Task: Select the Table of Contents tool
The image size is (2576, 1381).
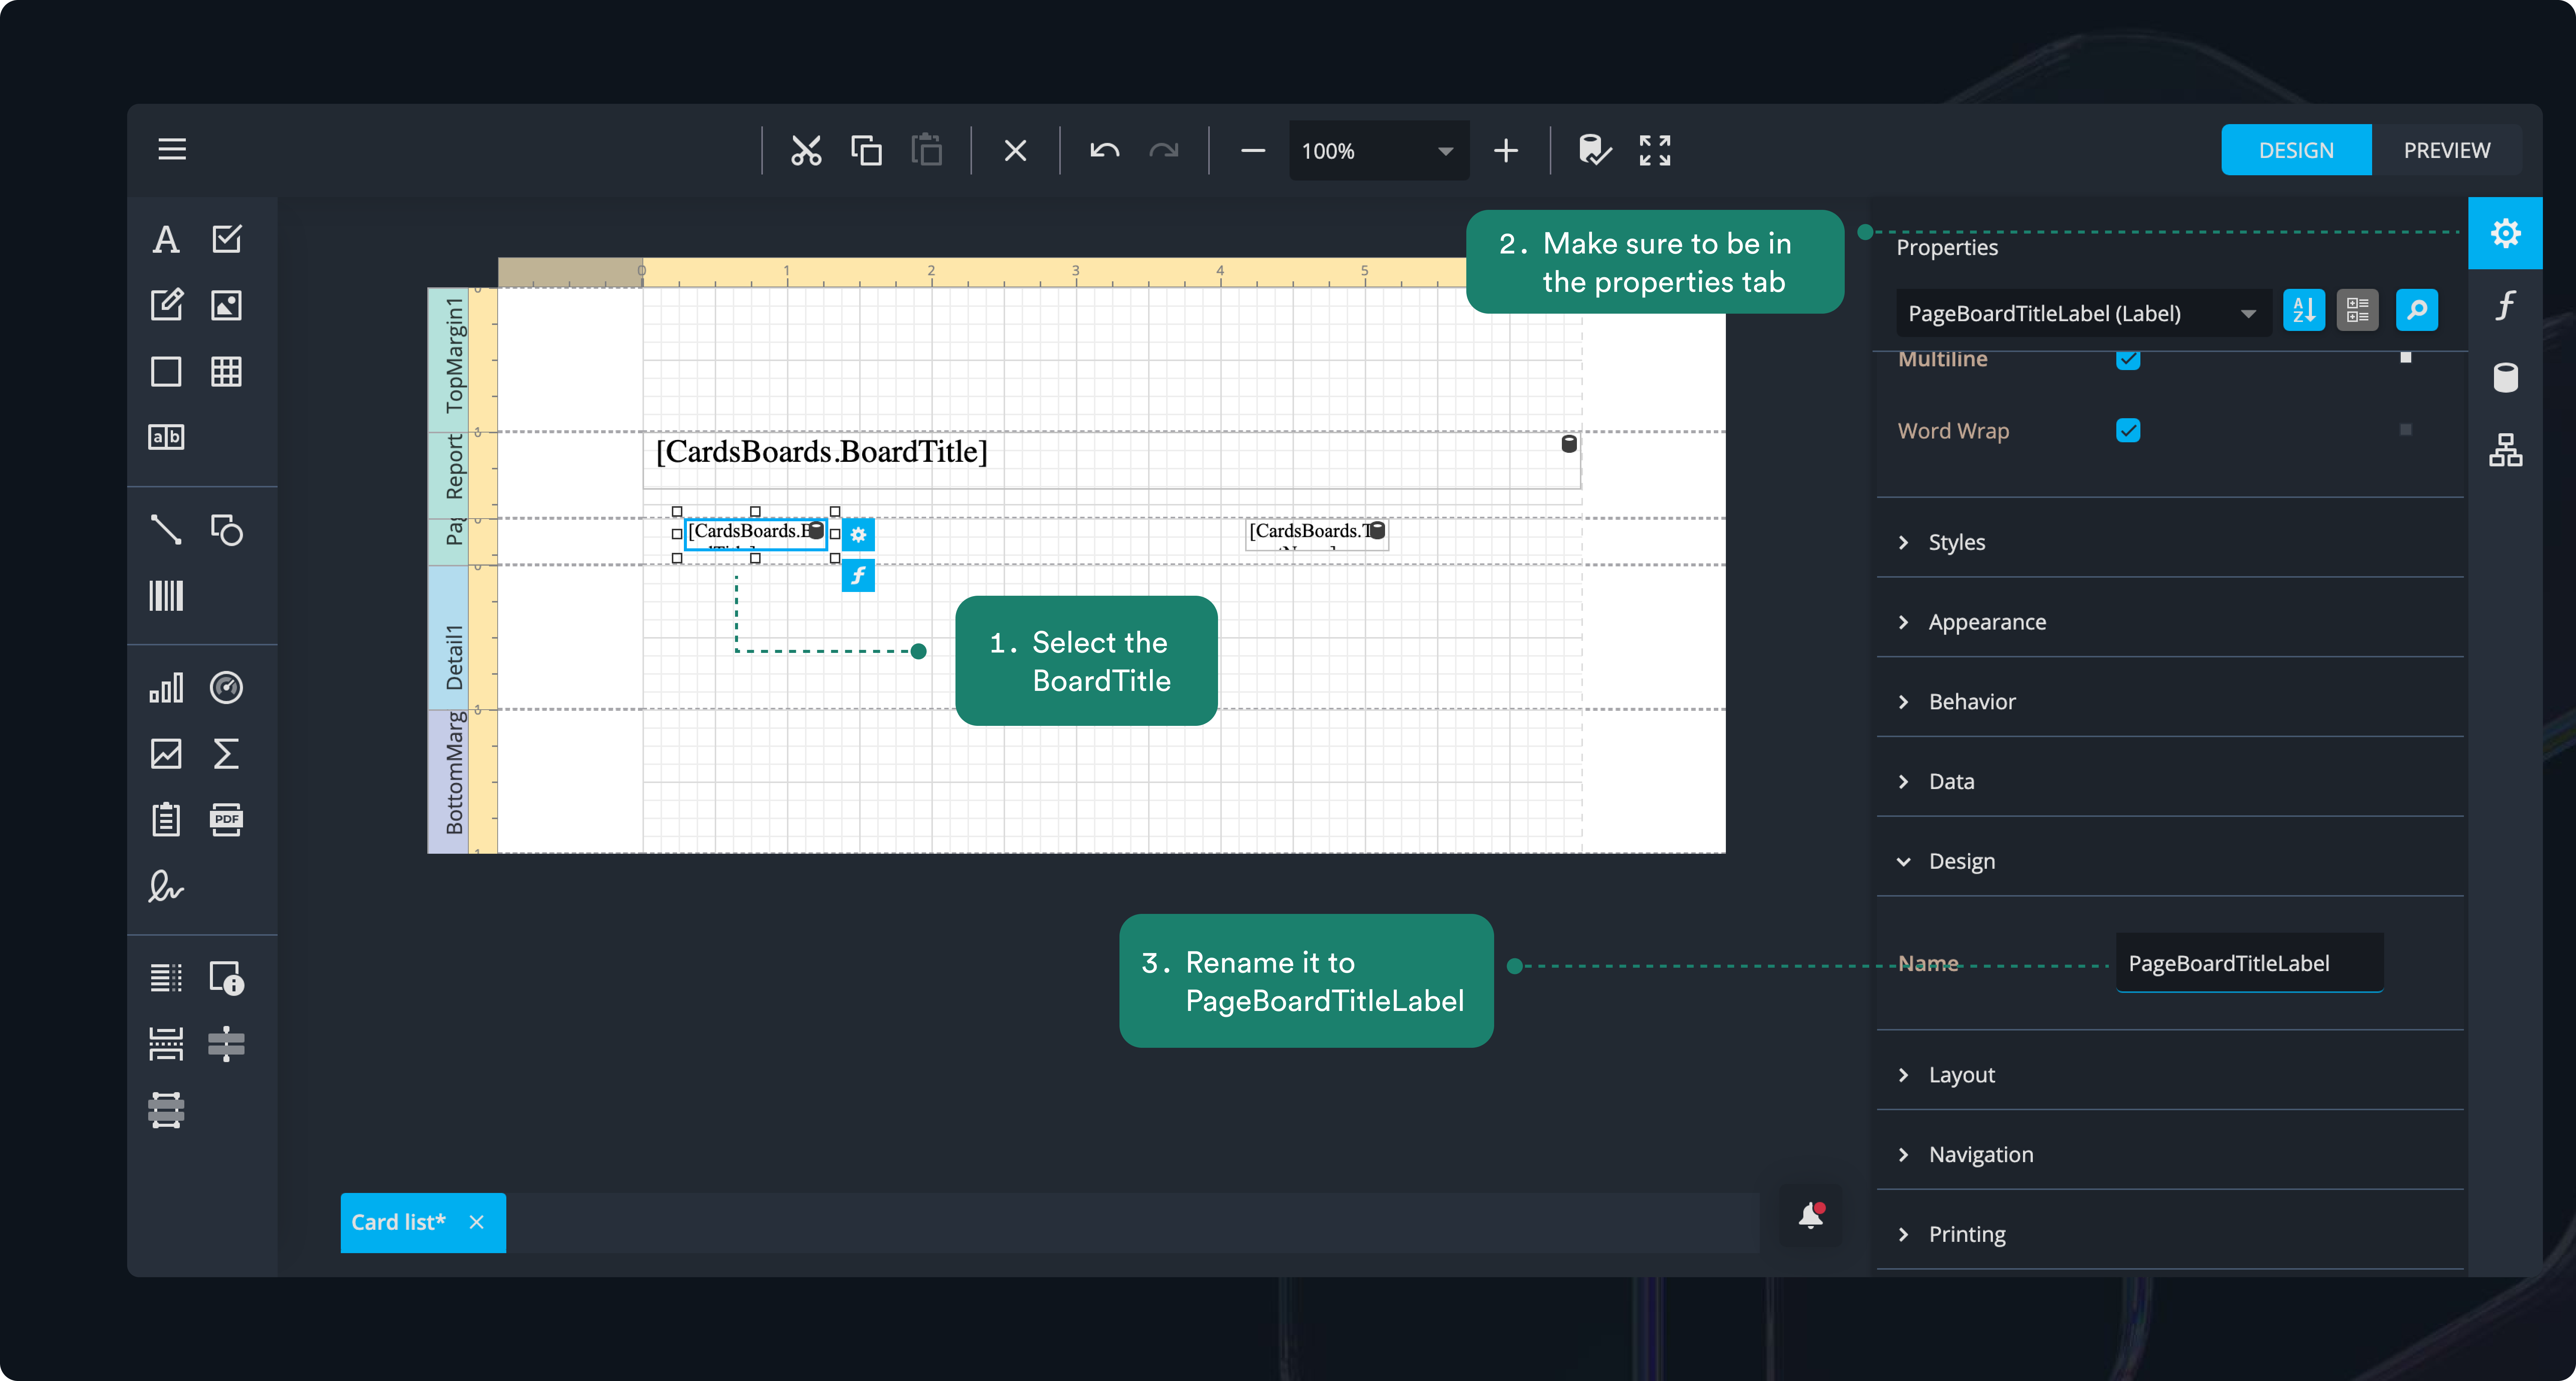Action: tap(166, 978)
